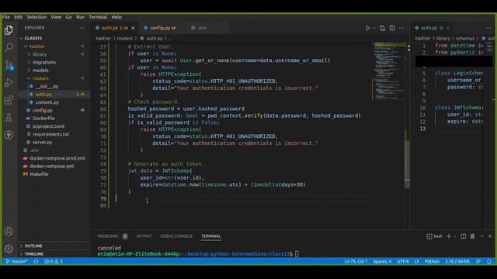Select the TERMINAL panel tab

[x=210, y=236]
